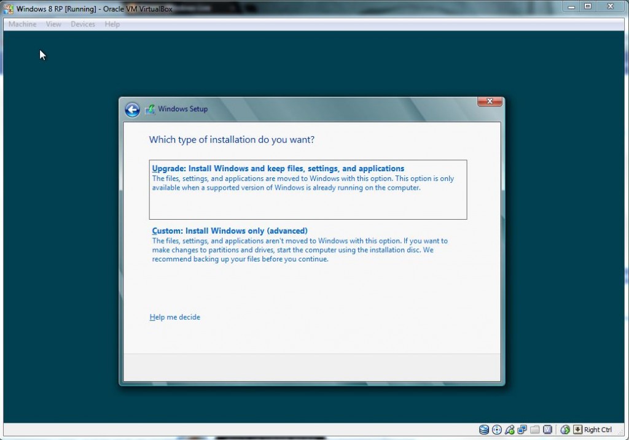Image resolution: width=629 pixels, height=440 pixels.
Task: Open the Devices menu
Action: coord(83,24)
